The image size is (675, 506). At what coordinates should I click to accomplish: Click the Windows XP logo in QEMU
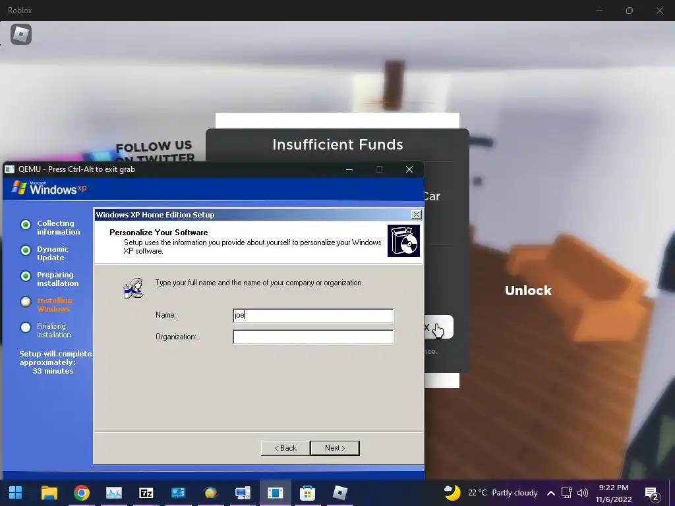click(x=49, y=188)
